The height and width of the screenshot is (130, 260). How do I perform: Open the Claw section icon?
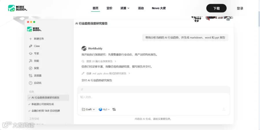pyautogui.click(x=31, y=46)
